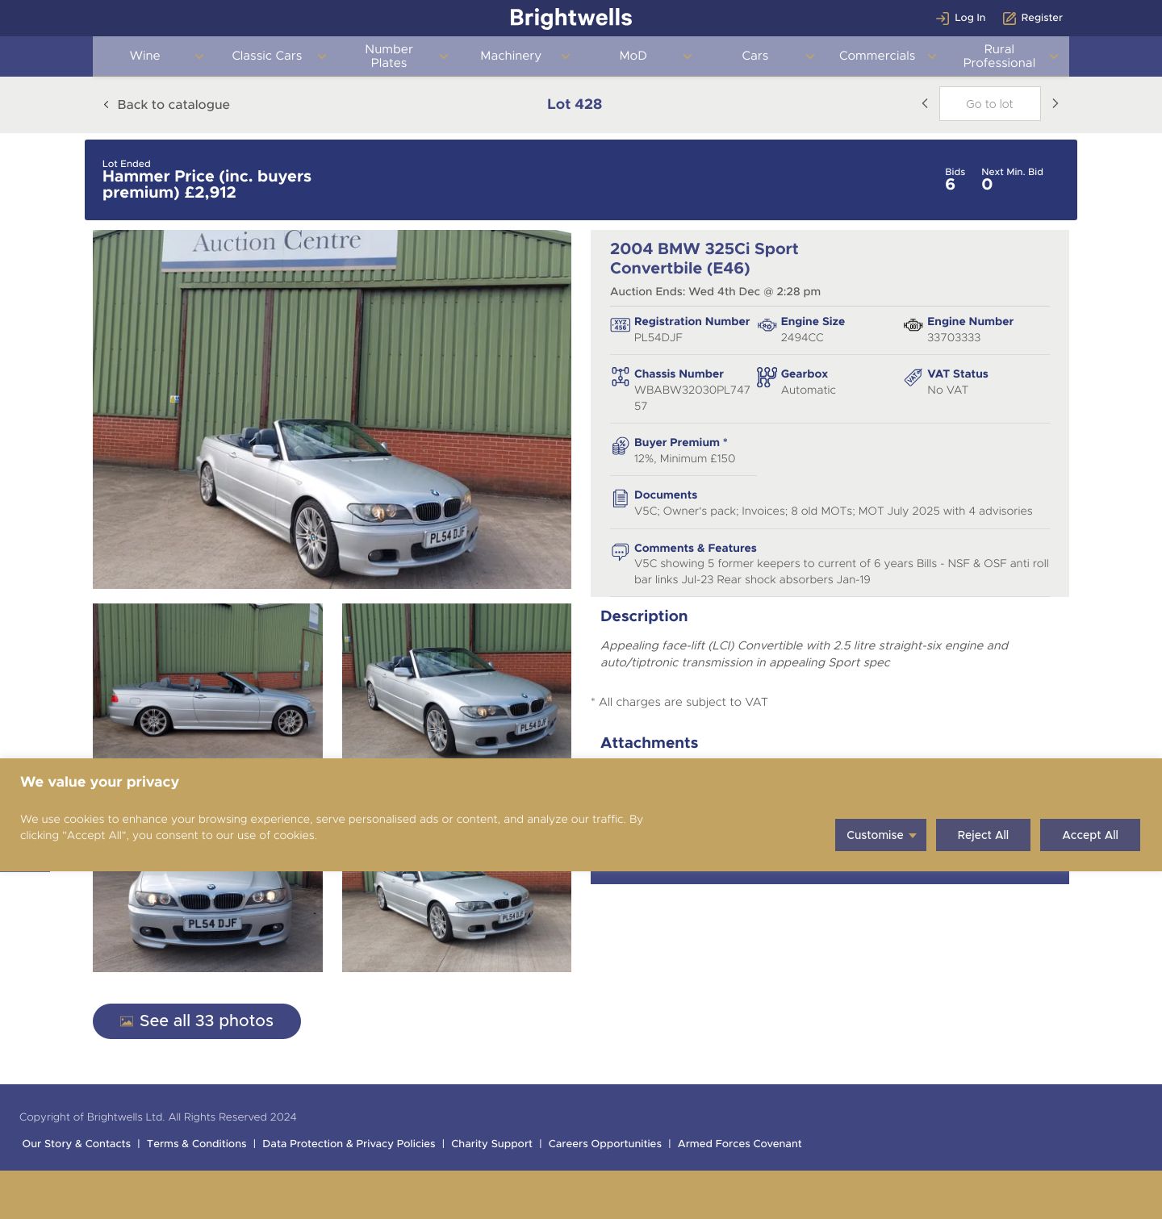
Task: Click the Attachments heading
Action: (x=650, y=743)
